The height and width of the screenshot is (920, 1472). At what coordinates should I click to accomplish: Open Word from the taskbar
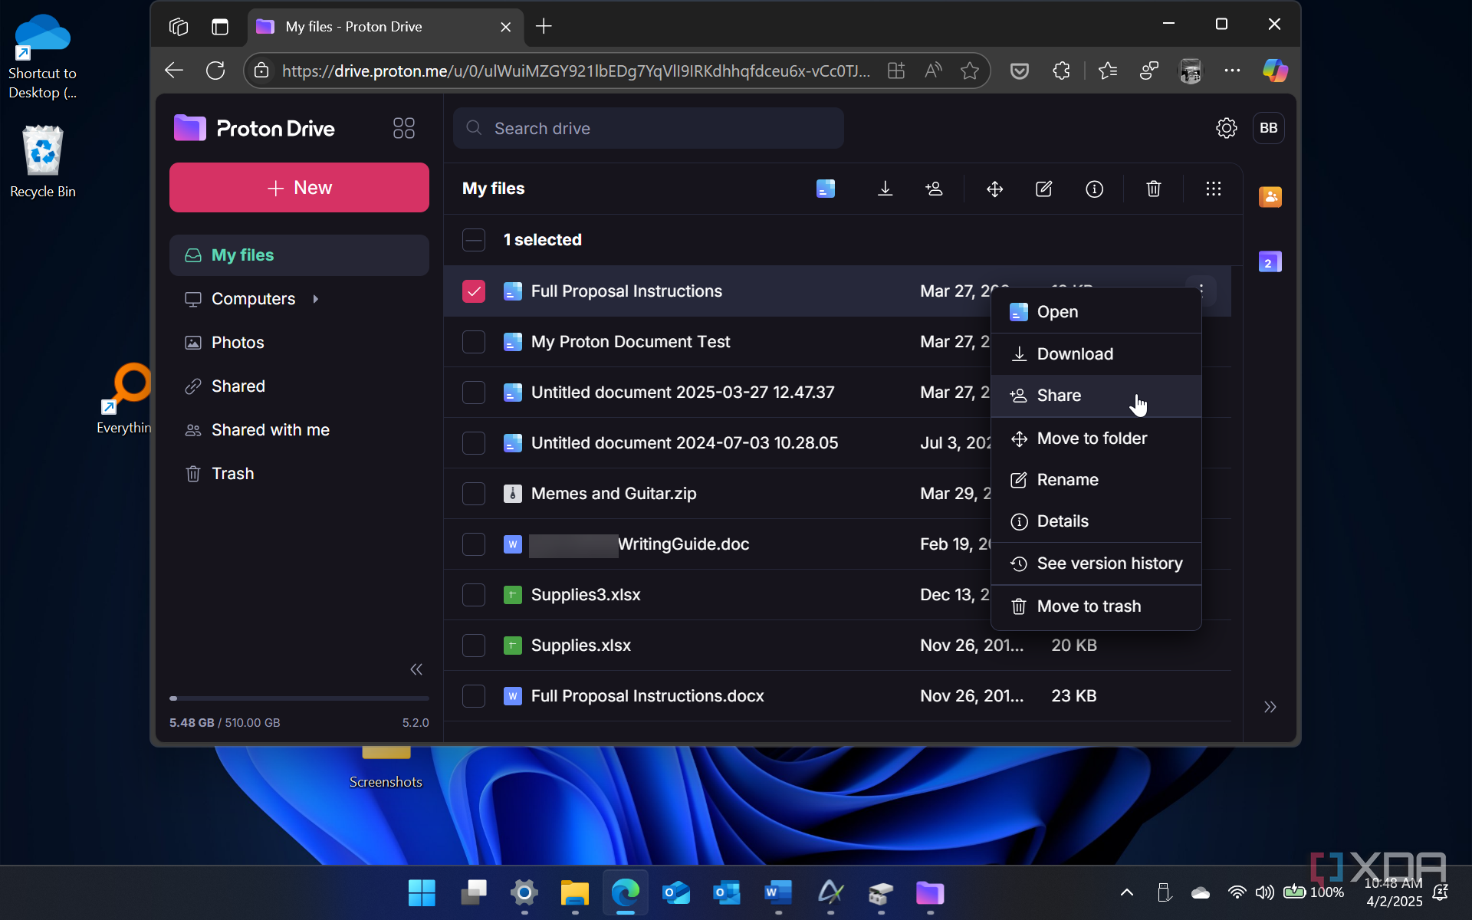[777, 892]
